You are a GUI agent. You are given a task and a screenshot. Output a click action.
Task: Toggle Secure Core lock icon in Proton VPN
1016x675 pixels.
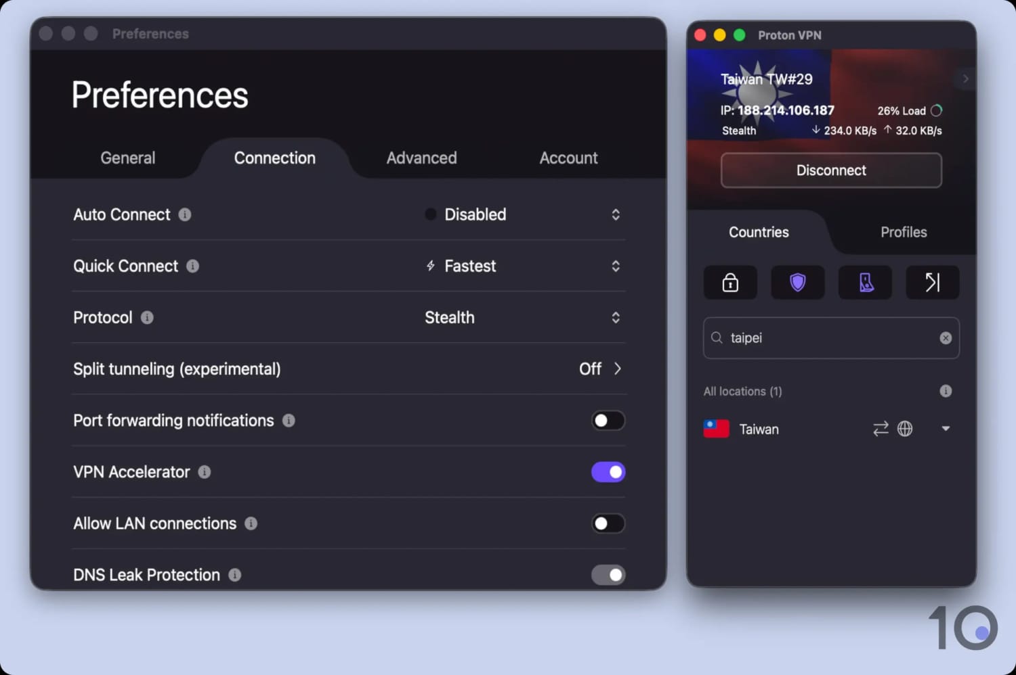coord(730,282)
